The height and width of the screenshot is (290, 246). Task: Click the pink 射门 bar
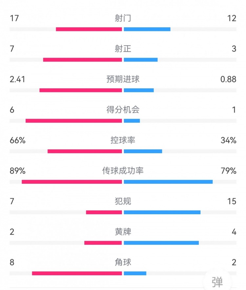tap(89, 29)
